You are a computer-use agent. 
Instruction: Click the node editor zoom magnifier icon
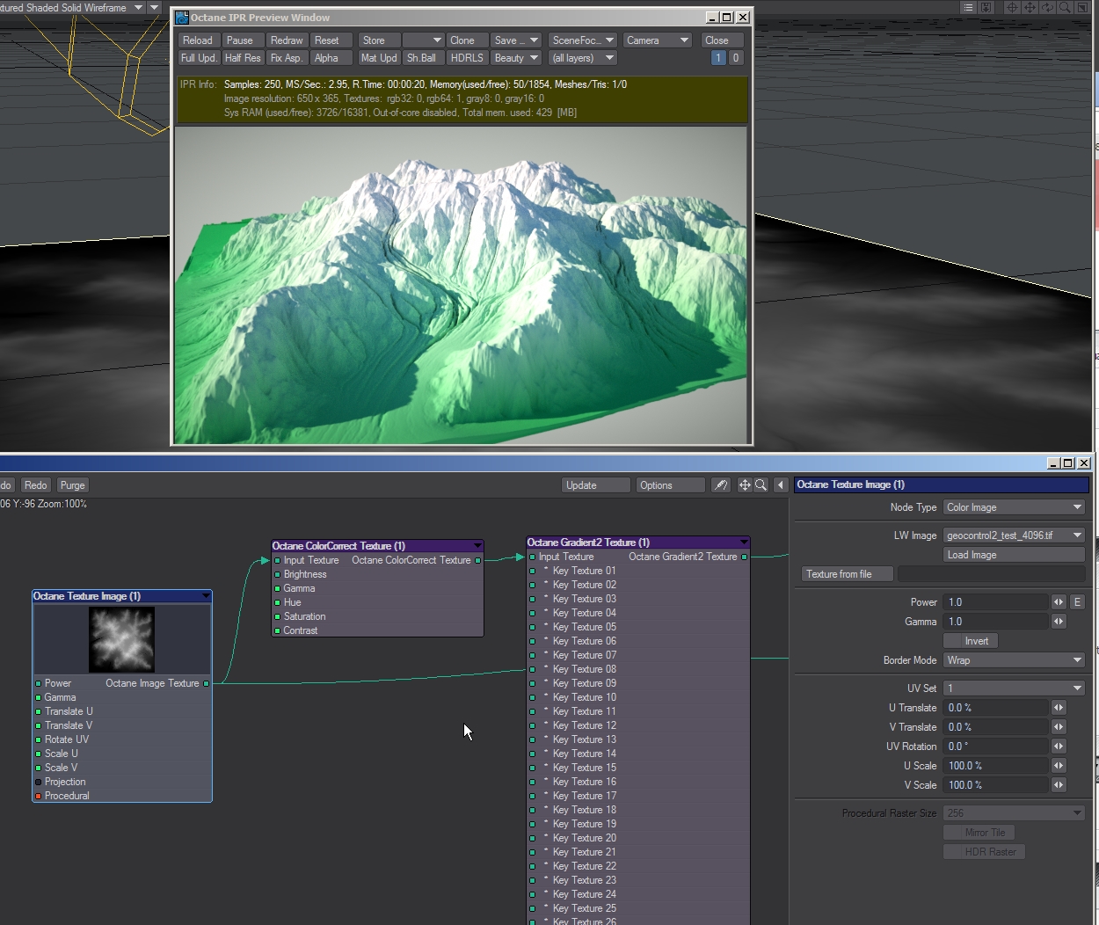click(761, 485)
